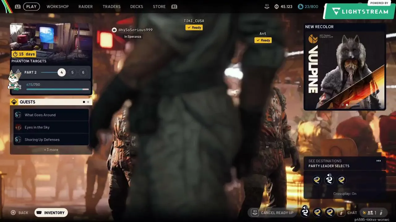Click the R3 icon on Cancel Ready Up

click(x=255, y=212)
